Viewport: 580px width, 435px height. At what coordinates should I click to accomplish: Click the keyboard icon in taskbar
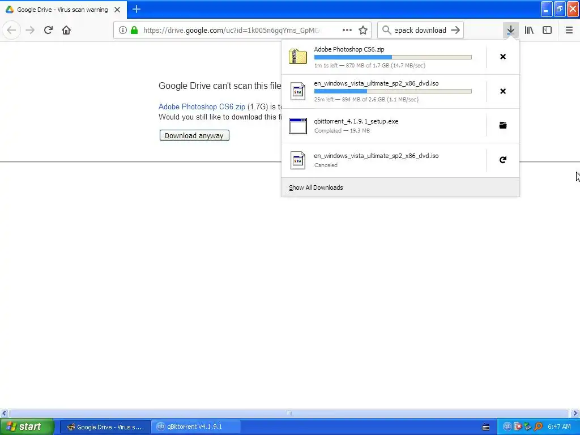(x=486, y=427)
